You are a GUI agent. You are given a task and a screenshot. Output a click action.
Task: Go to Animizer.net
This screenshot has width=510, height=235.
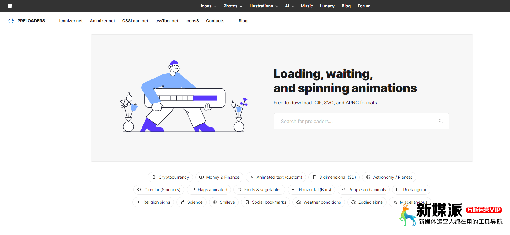click(102, 21)
